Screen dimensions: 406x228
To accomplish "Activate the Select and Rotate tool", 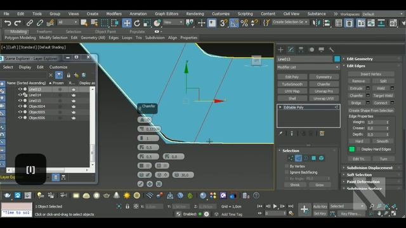I will [137, 23].
